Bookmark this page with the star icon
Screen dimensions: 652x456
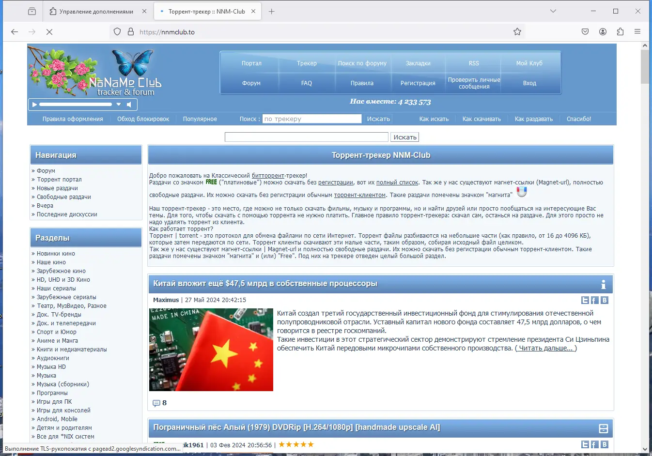517,32
